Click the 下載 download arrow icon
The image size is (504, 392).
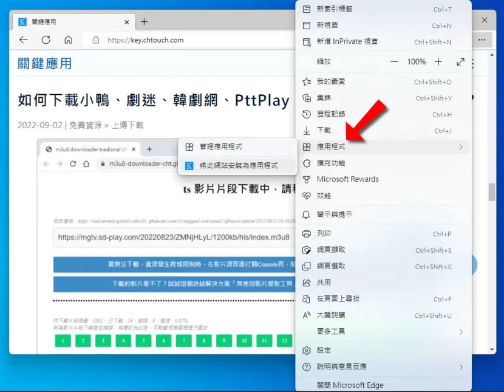(307, 131)
